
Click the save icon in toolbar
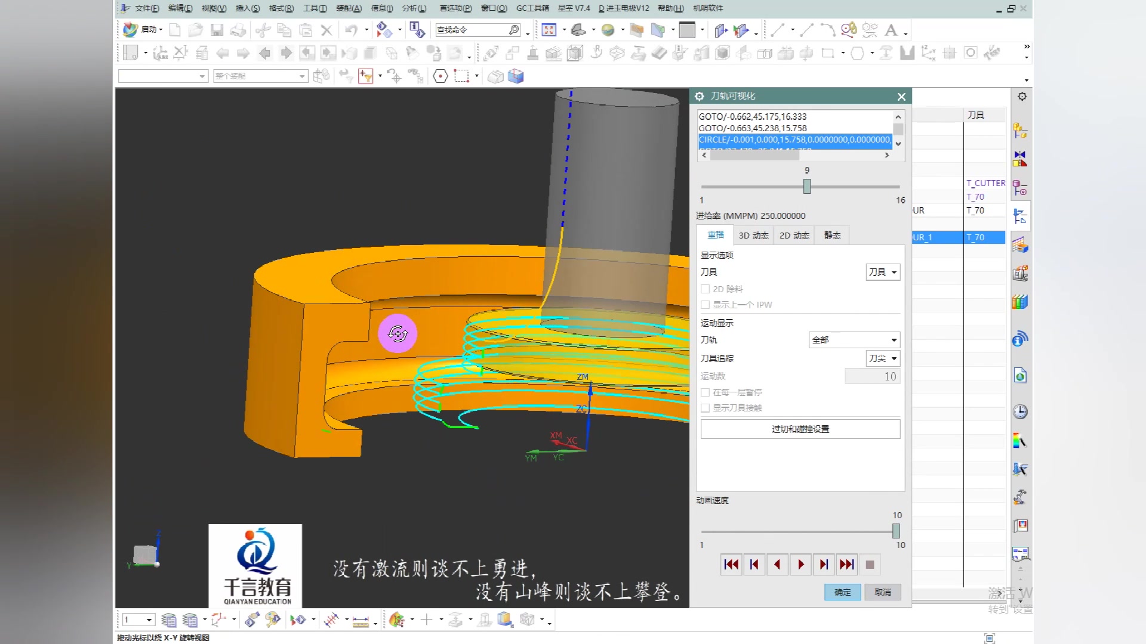tap(217, 30)
